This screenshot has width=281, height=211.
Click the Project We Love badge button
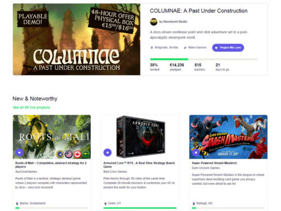click(228, 48)
